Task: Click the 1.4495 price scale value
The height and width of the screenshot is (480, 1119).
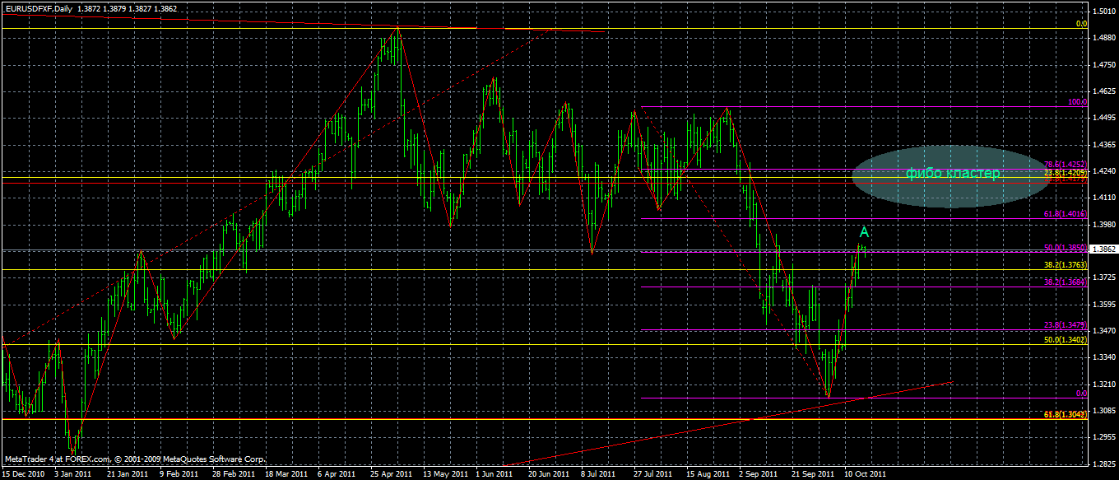Action: tap(1105, 118)
